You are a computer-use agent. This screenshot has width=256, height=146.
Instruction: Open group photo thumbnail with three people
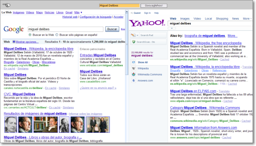point(98,124)
